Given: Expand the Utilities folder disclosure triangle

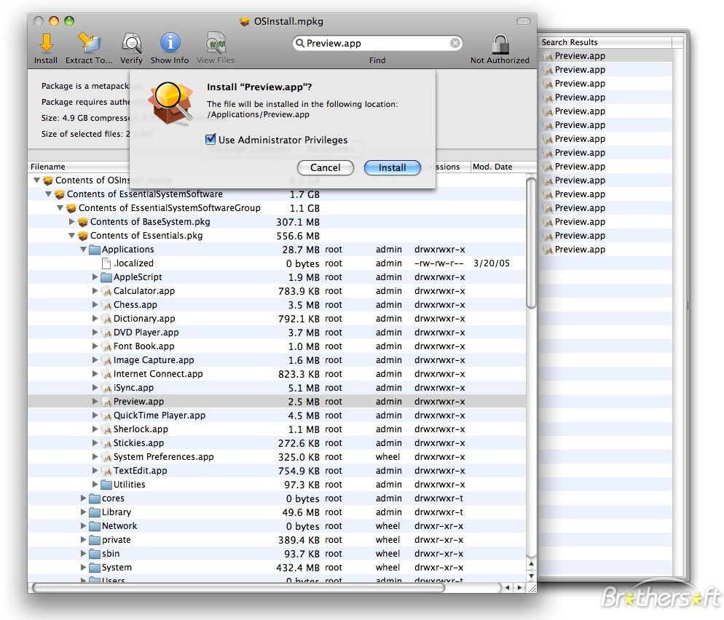Looking at the screenshot, I should 95,485.
